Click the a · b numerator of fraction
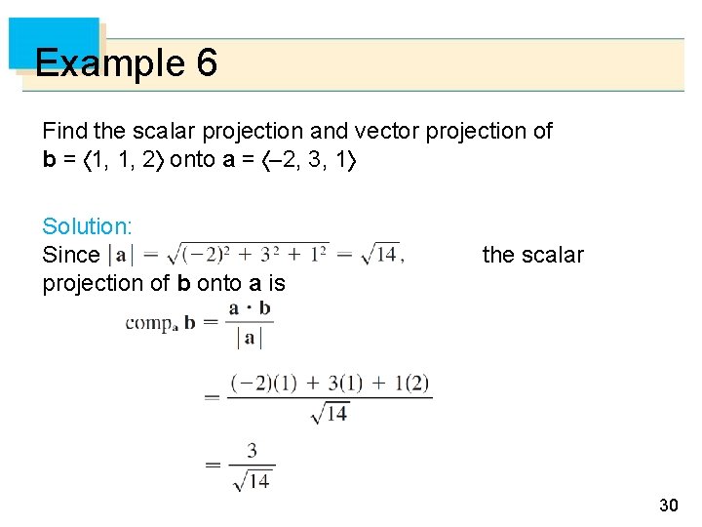This screenshot has width=702, height=527. click(249, 309)
